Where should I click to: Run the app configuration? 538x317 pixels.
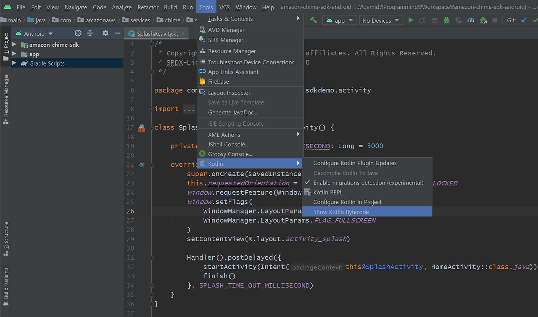[x=410, y=20]
